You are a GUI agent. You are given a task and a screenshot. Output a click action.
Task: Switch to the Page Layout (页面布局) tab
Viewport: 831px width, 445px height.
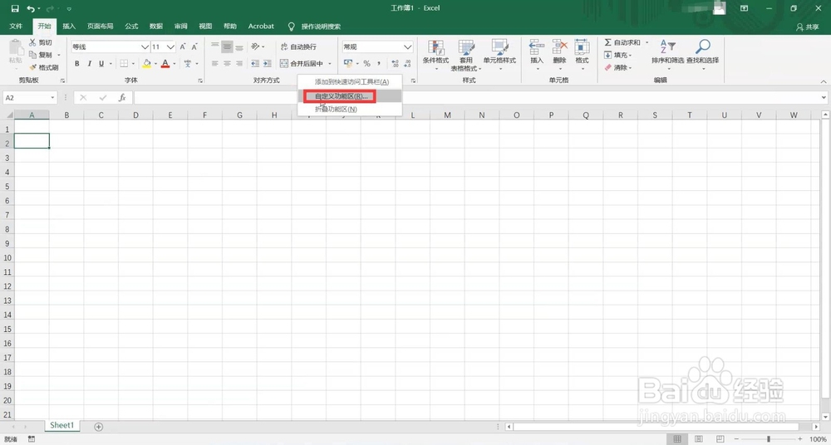[101, 26]
